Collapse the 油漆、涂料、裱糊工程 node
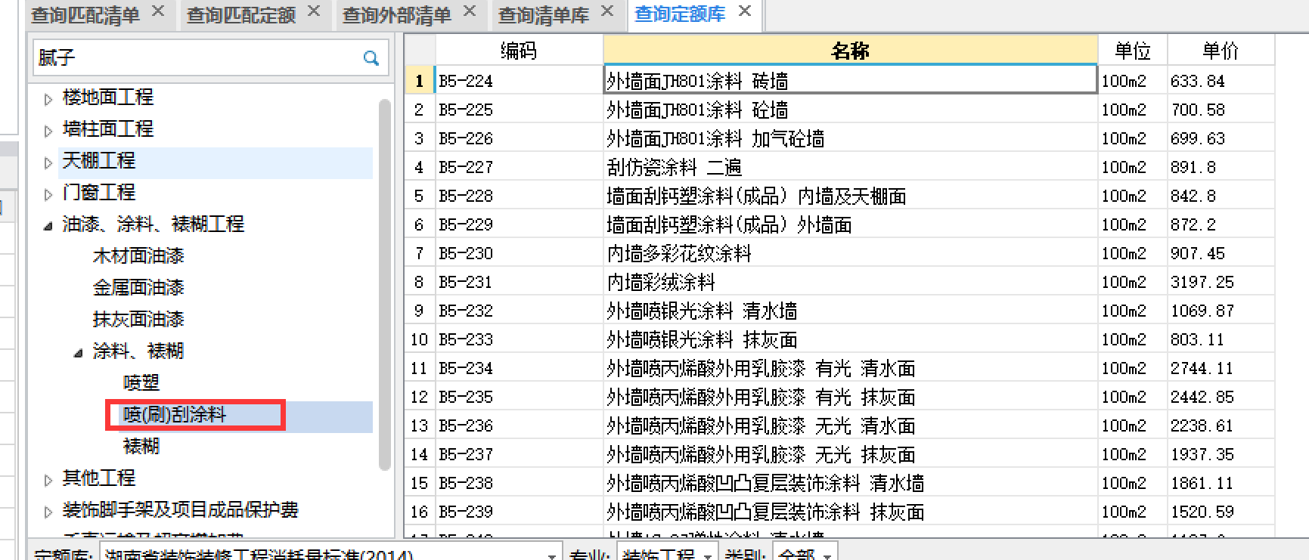 pyautogui.click(x=48, y=226)
